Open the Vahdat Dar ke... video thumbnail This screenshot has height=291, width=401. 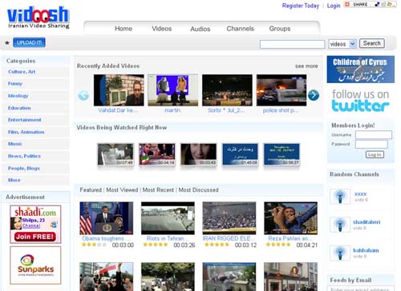tap(119, 90)
